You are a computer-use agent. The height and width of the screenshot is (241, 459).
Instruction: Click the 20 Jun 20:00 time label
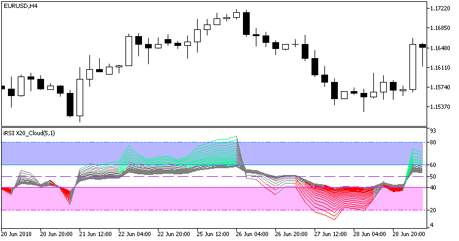[56, 234]
